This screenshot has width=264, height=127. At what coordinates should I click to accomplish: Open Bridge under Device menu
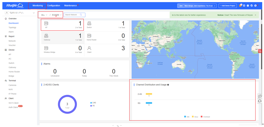click(11, 76)
